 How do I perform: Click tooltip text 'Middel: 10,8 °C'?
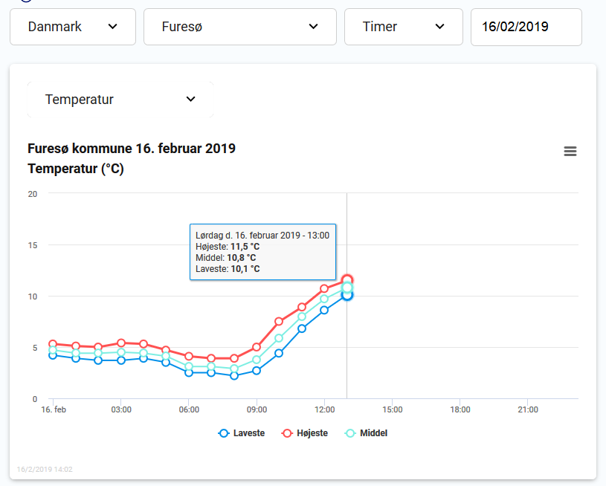pyautogui.click(x=226, y=258)
